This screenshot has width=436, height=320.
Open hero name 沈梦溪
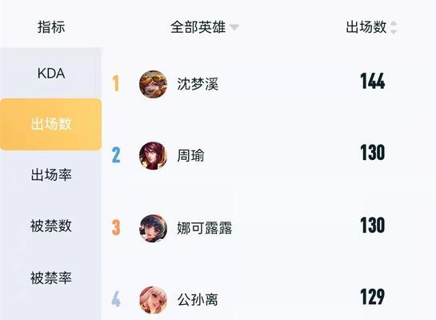coord(198,84)
